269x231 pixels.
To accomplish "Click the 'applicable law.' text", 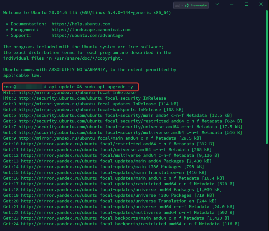I will (x=22, y=75).
